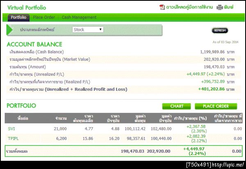Click the รวมทั้งหมด total row label

click(x=17, y=151)
